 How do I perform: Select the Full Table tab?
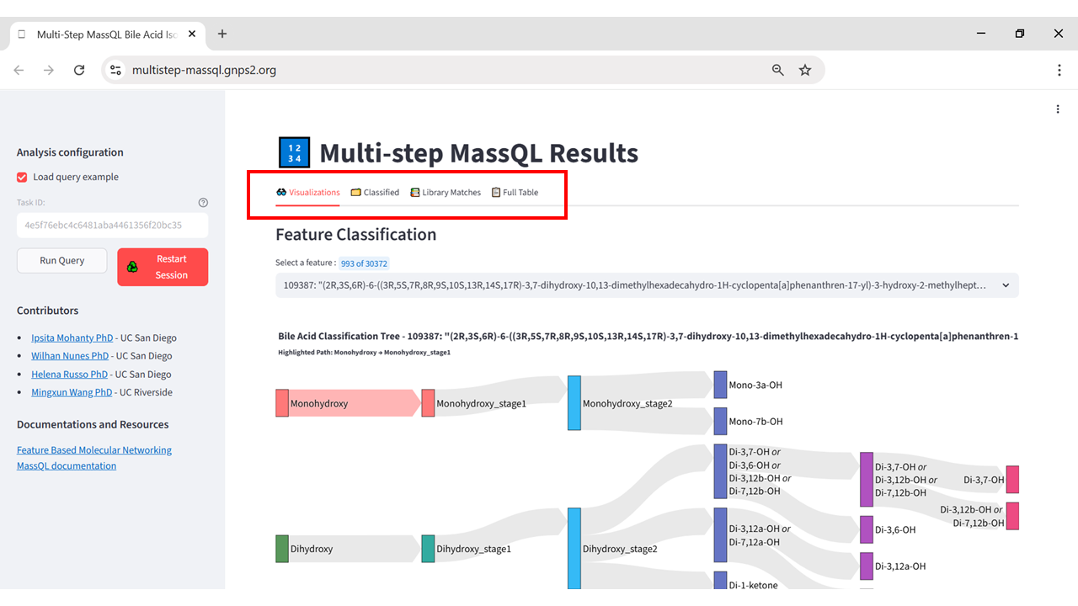coord(515,193)
